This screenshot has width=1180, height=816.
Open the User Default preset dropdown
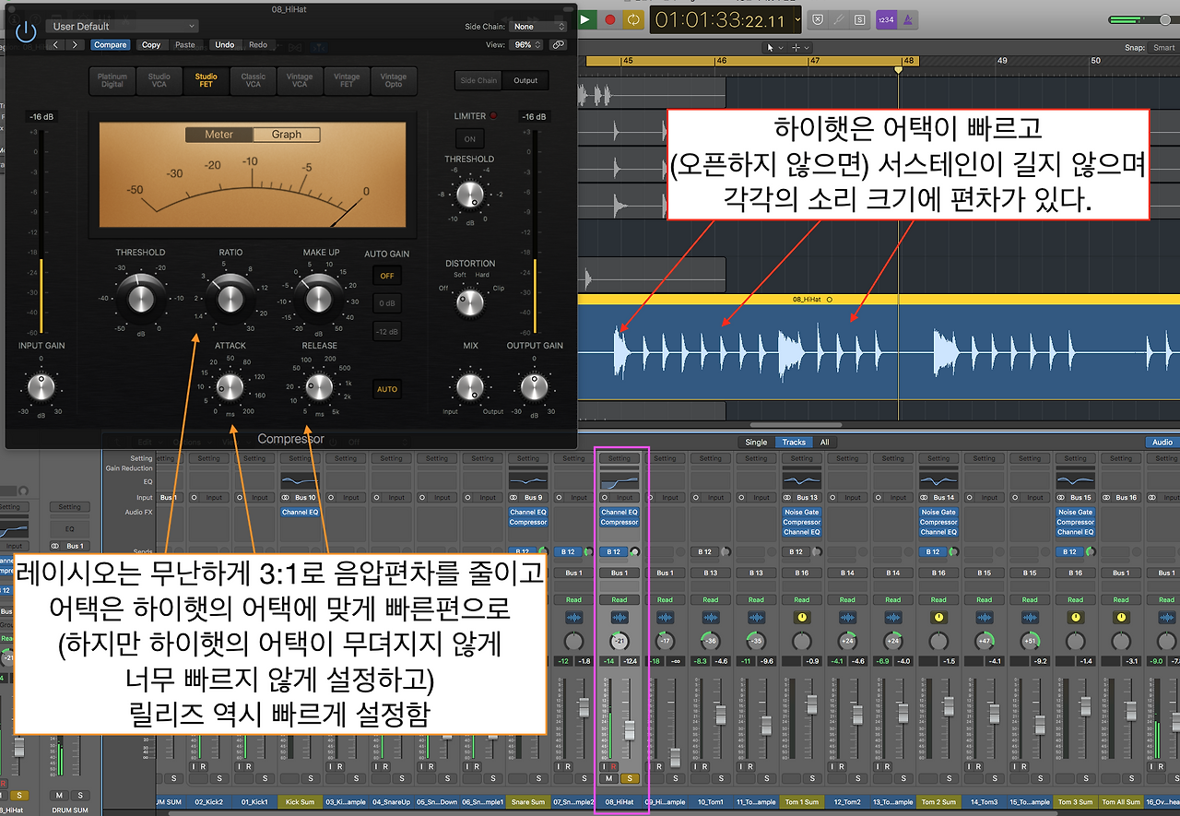pyautogui.click(x=120, y=27)
